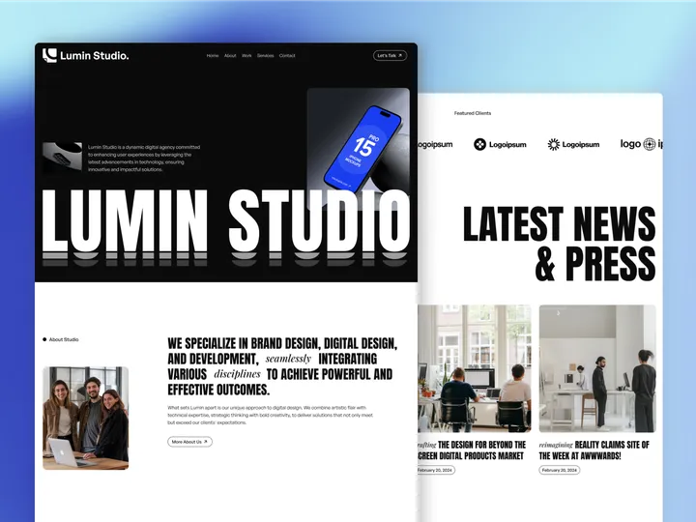
Task: Click the small gray thumbnail beside the agency description
Action: [62, 157]
